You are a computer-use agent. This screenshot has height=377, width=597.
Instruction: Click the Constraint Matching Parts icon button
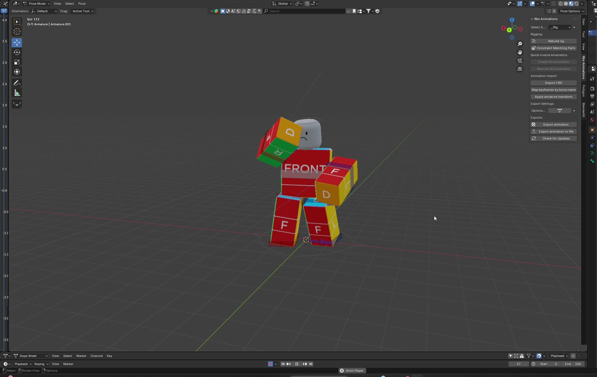click(553, 48)
